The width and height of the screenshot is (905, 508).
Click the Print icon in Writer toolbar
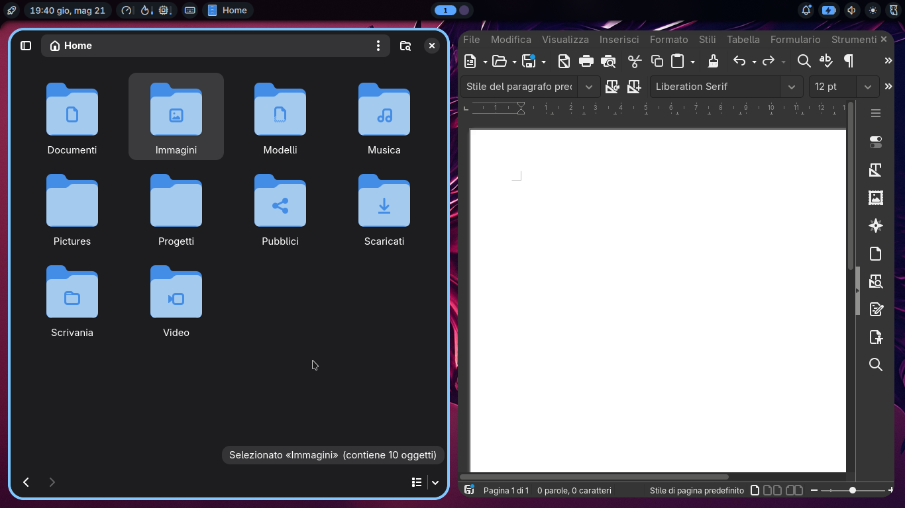pyautogui.click(x=586, y=62)
